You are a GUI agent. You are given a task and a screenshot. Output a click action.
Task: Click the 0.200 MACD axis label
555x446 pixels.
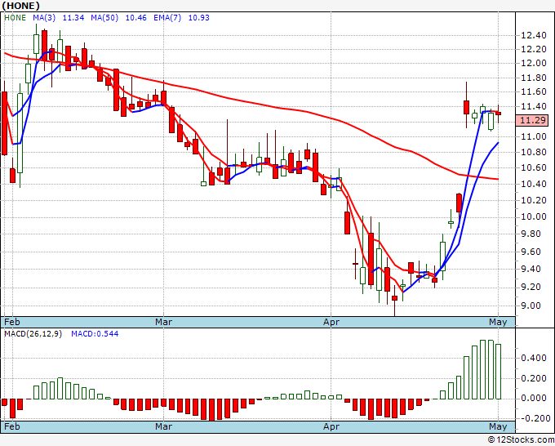(x=534, y=378)
